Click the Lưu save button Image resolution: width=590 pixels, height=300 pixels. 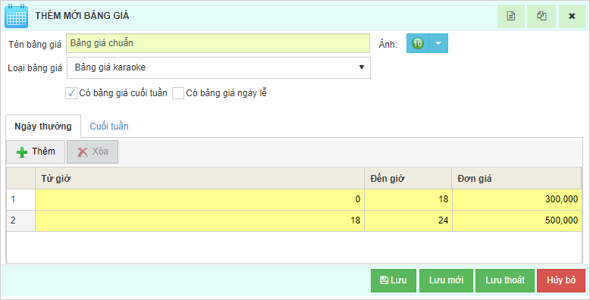[394, 280]
